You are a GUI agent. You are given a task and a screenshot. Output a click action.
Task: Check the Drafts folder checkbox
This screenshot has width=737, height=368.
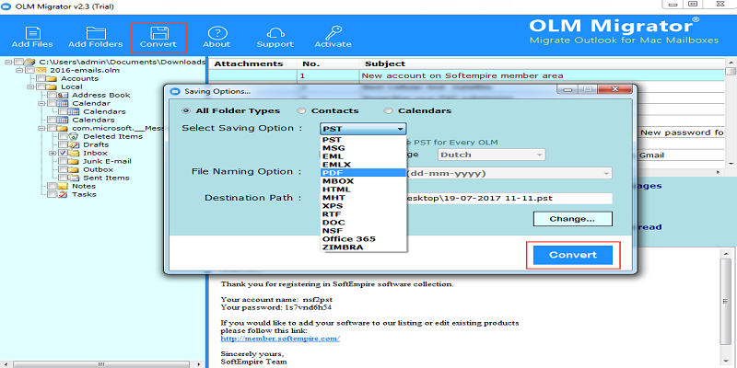tap(63, 144)
